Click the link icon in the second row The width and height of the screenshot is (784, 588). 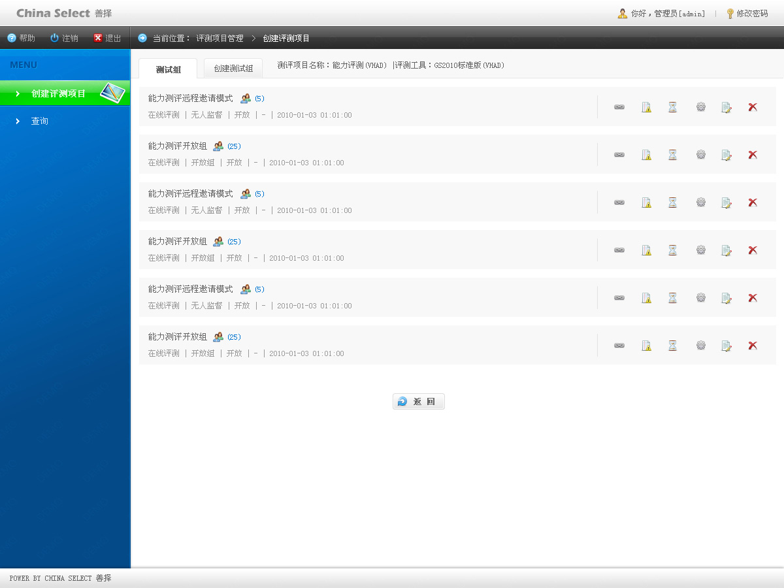click(619, 155)
